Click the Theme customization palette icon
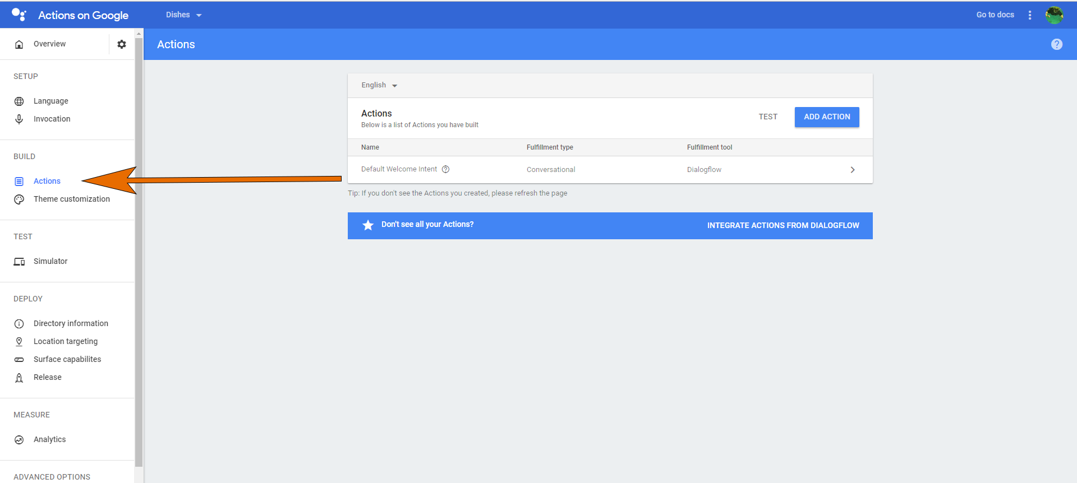 pos(19,199)
